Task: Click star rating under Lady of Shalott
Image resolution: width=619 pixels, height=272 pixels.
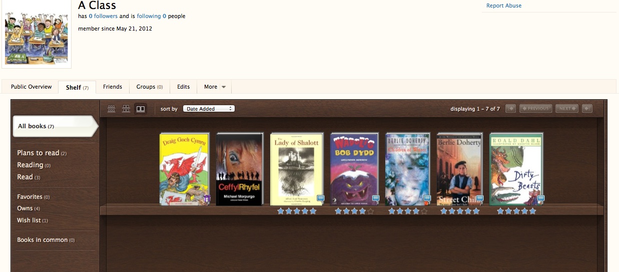Action: pos(297,211)
